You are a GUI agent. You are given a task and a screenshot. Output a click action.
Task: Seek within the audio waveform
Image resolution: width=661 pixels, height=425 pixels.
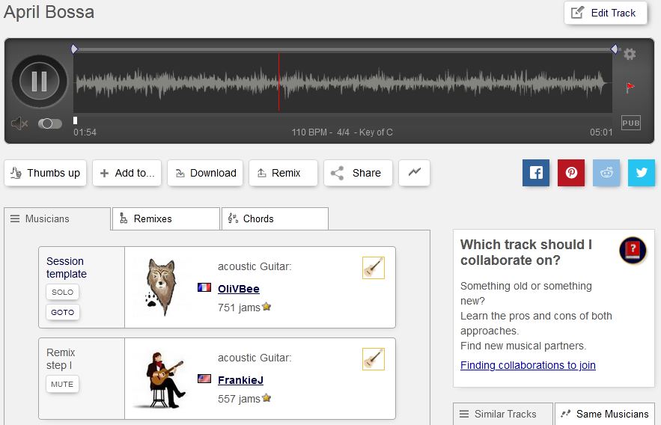pyautogui.click(x=343, y=82)
